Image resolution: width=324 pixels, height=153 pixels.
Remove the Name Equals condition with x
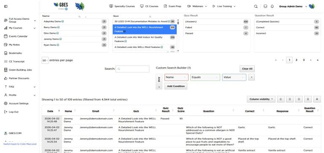point(251,77)
